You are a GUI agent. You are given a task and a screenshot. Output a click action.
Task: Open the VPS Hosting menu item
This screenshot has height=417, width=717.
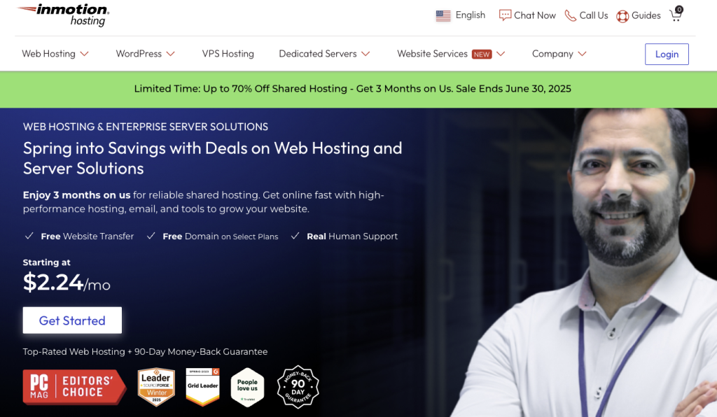coord(228,54)
